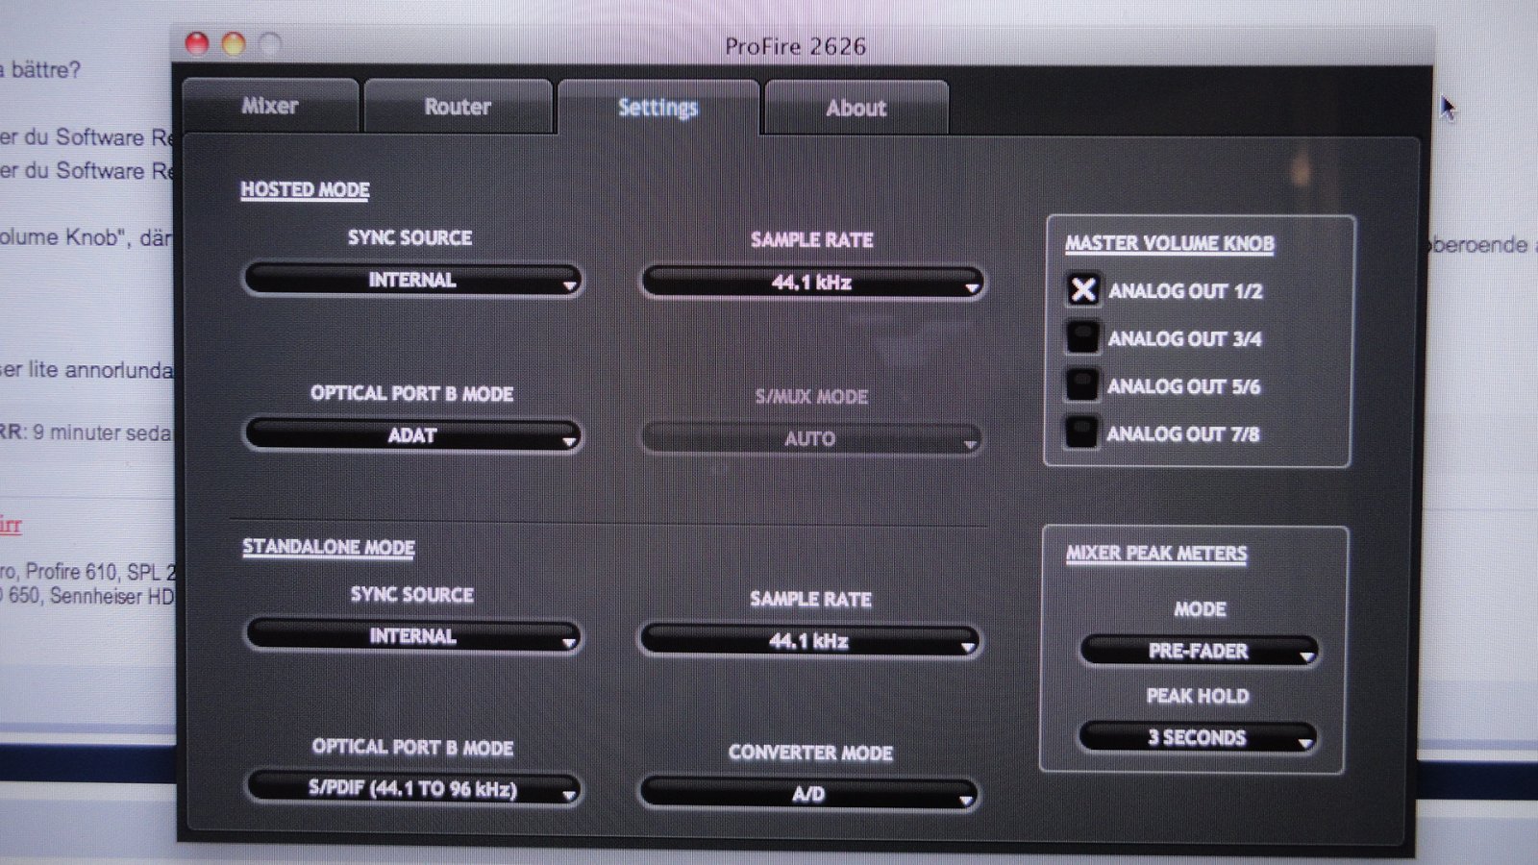Open Hosted Mode Sample Rate dropdown
Image resolution: width=1538 pixels, height=865 pixels.
coord(811,284)
